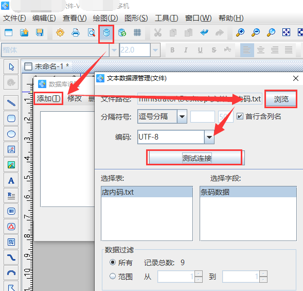This screenshot has width=303, height=291.
Task: Select 条码数据 in field list
Action: 248,192
